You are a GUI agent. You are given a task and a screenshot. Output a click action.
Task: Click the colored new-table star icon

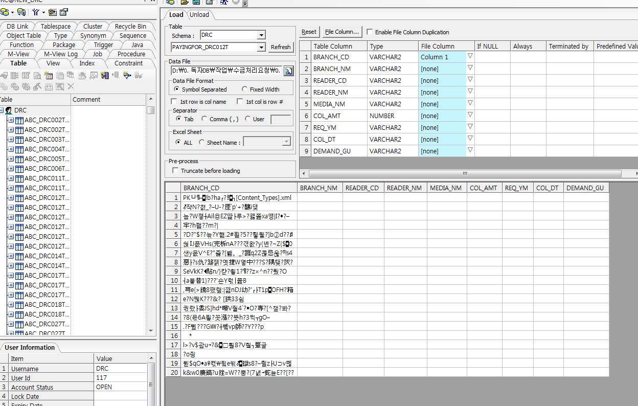point(49,76)
